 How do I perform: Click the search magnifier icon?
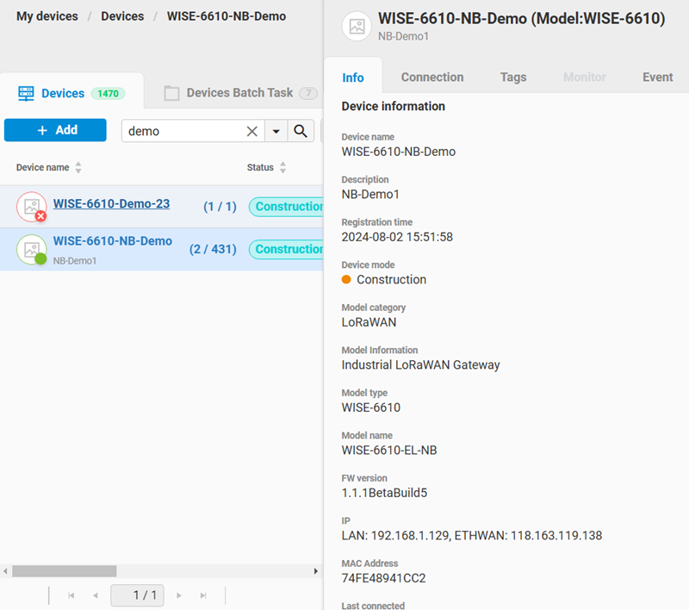point(301,131)
